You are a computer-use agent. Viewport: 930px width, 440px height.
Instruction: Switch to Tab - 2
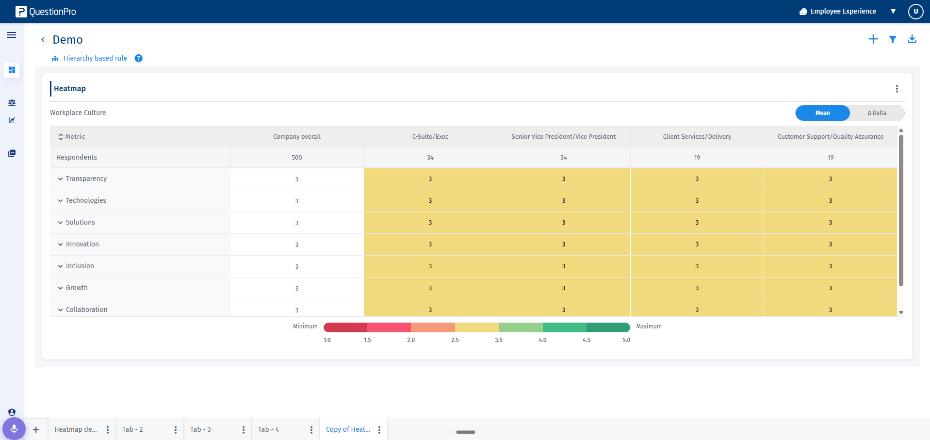point(132,429)
